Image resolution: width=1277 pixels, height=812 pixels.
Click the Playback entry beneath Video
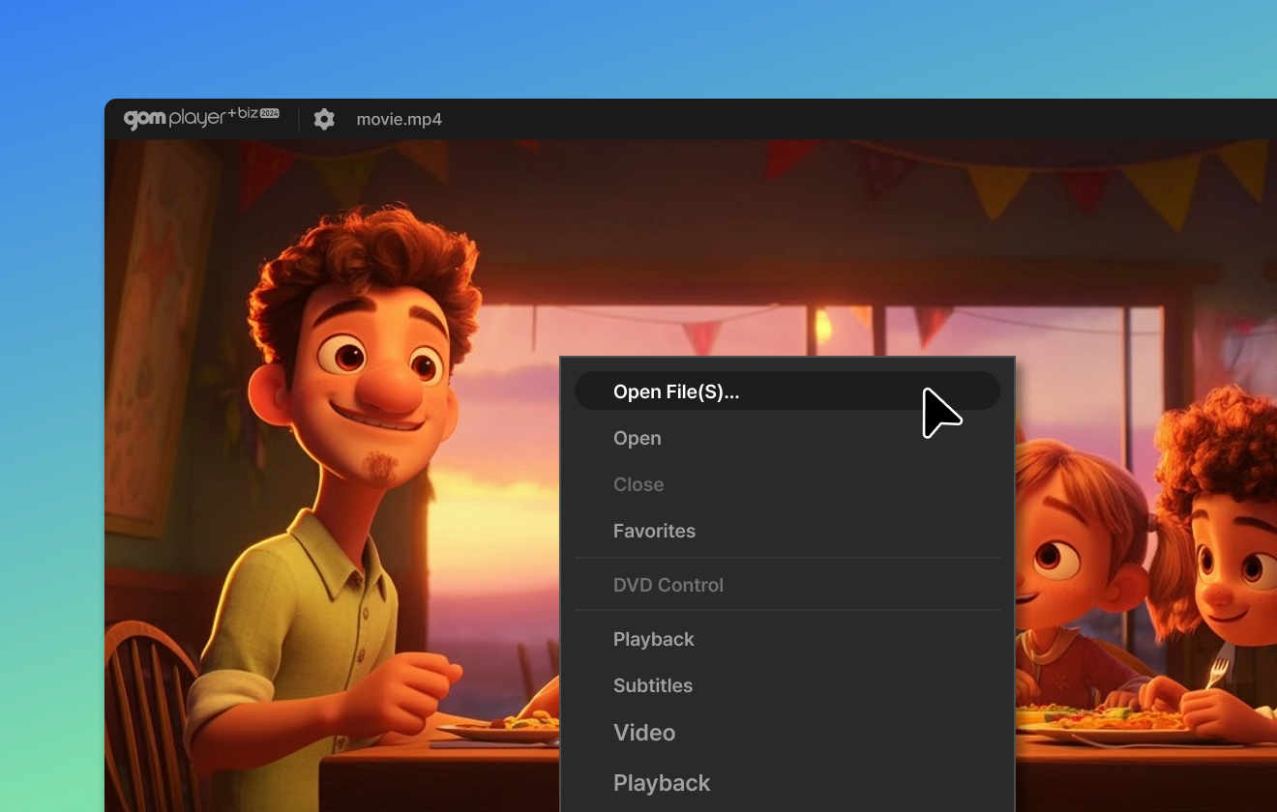(x=662, y=783)
